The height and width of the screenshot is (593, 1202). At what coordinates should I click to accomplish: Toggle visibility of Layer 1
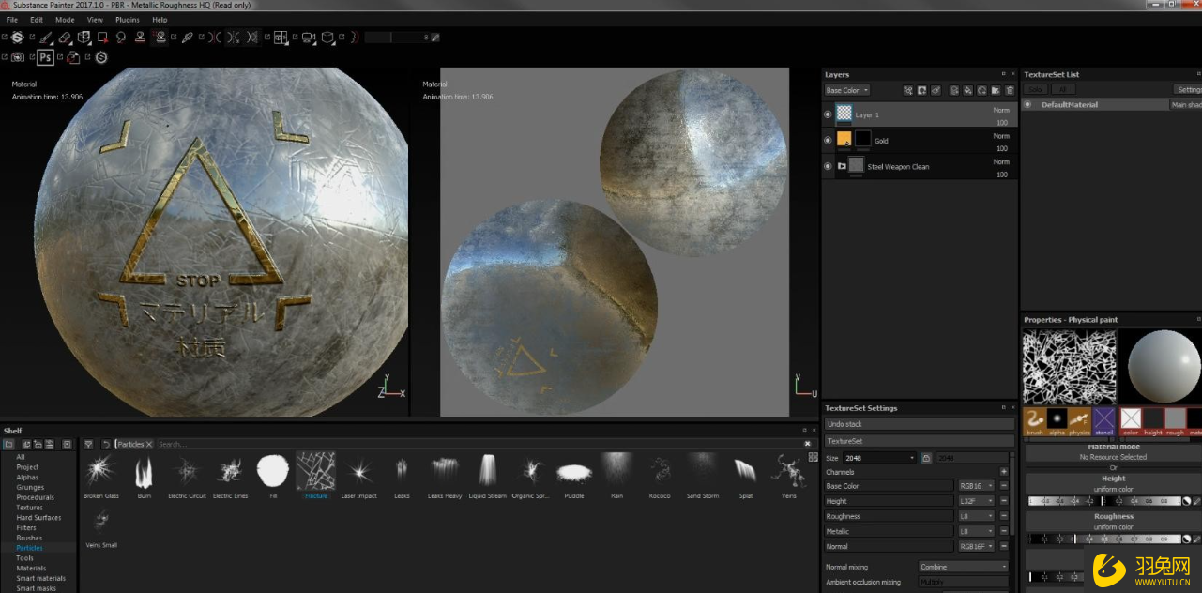[x=828, y=114]
